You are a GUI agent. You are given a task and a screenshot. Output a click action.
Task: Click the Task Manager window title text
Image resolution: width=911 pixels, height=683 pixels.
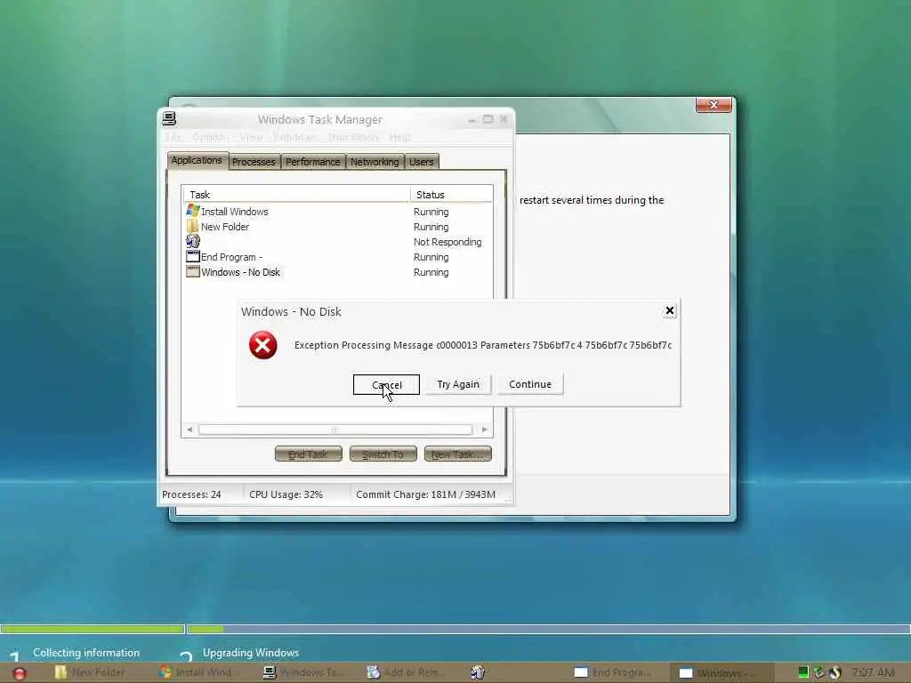319,119
